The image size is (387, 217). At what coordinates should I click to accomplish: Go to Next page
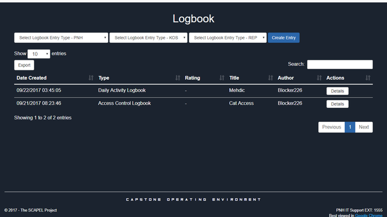click(x=364, y=127)
